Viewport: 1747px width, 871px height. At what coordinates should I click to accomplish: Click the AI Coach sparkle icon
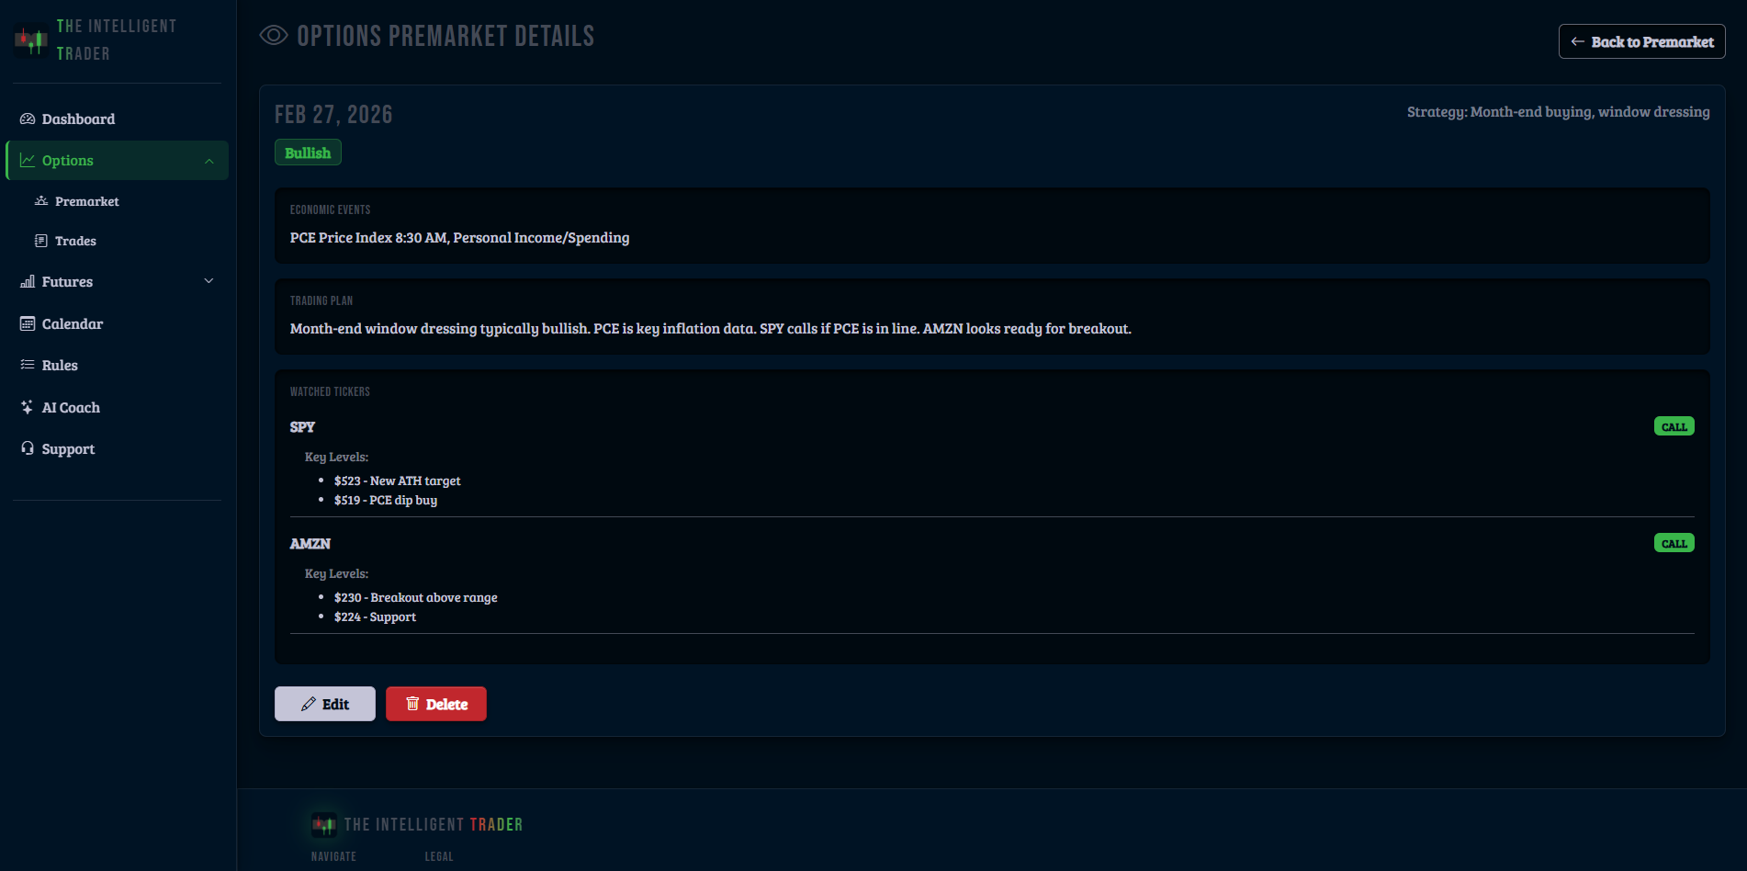[27, 407]
